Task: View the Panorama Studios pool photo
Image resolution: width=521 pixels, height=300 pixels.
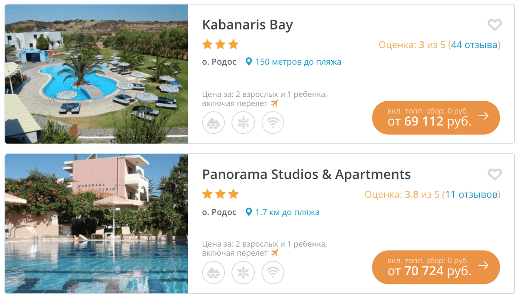Action: point(96,224)
